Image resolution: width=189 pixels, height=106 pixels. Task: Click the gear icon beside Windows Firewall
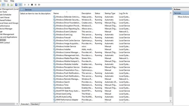coord(54,37)
